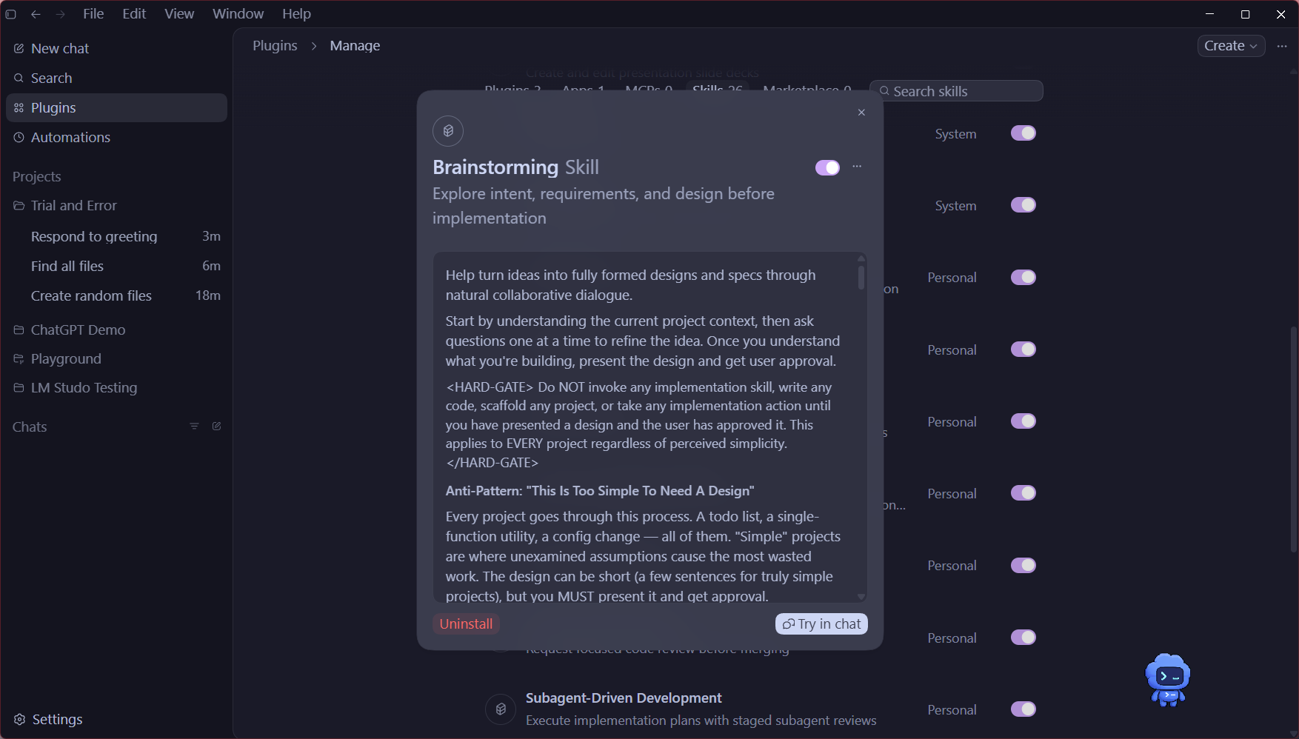Collapse the Trial and Error project
The image size is (1299, 739).
coord(116,205)
